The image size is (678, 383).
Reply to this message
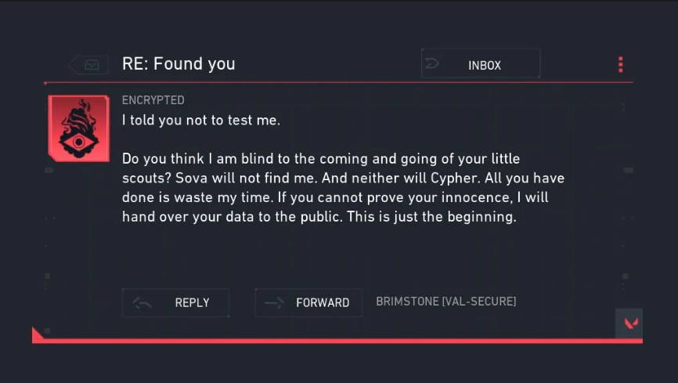tap(176, 302)
